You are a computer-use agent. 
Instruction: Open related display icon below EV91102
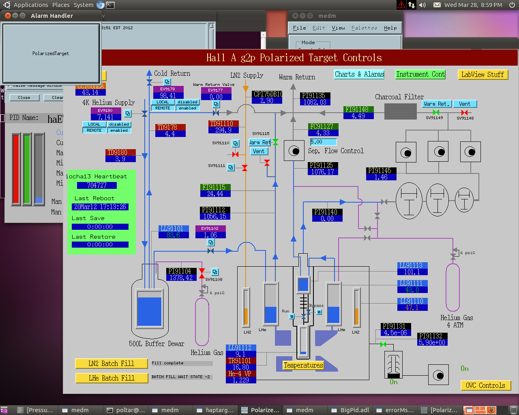(x=211, y=242)
